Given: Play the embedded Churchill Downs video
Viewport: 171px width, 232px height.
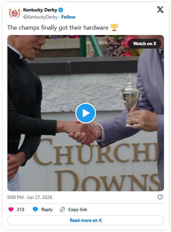Looking at the screenshot, I should [x=85, y=113].
